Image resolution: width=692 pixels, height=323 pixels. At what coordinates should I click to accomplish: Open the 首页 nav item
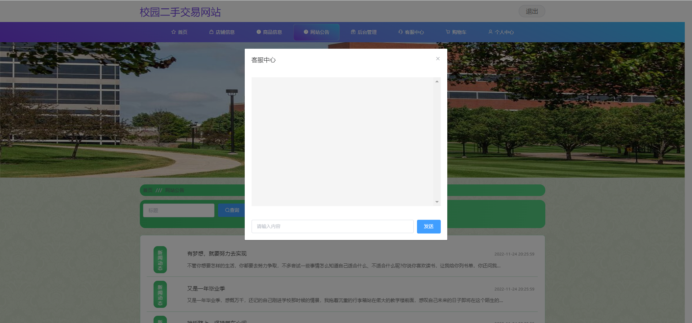[x=179, y=32]
